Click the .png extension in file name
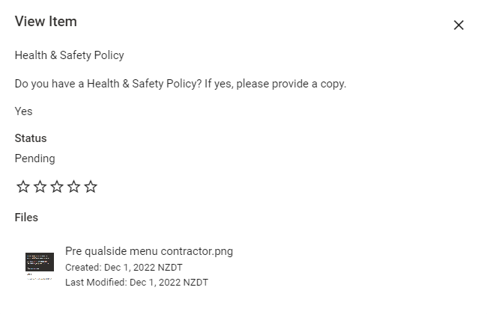 (x=223, y=252)
